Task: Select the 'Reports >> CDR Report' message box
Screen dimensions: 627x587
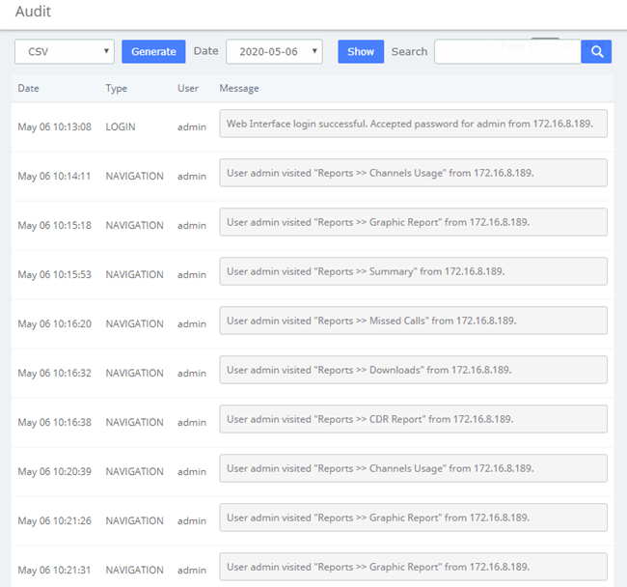Action: click(x=414, y=419)
